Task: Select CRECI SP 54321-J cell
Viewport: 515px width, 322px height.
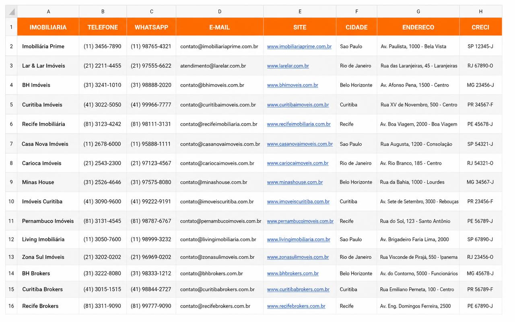Action: coord(480,144)
